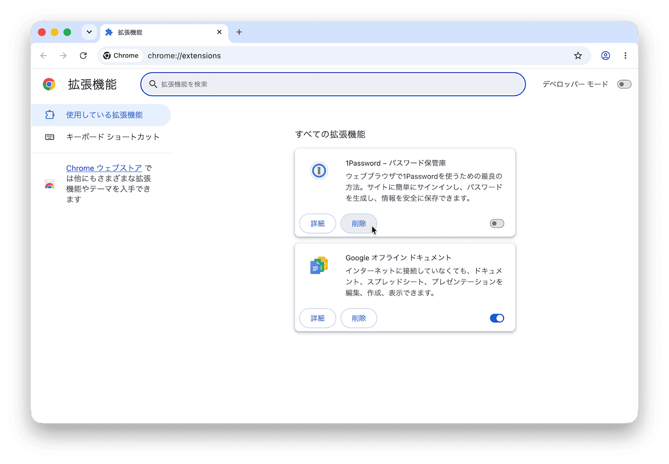Click the 拡張機能 page title

point(92,84)
